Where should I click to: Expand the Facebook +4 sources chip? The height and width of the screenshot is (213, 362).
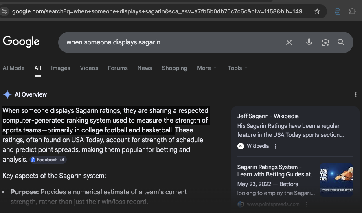[48, 160]
